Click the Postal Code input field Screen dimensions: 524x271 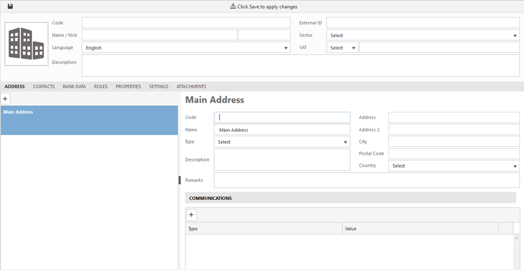click(x=454, y=153)
